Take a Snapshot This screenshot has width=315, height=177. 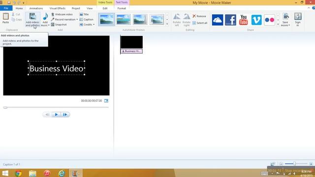click(x=59, y=25)
